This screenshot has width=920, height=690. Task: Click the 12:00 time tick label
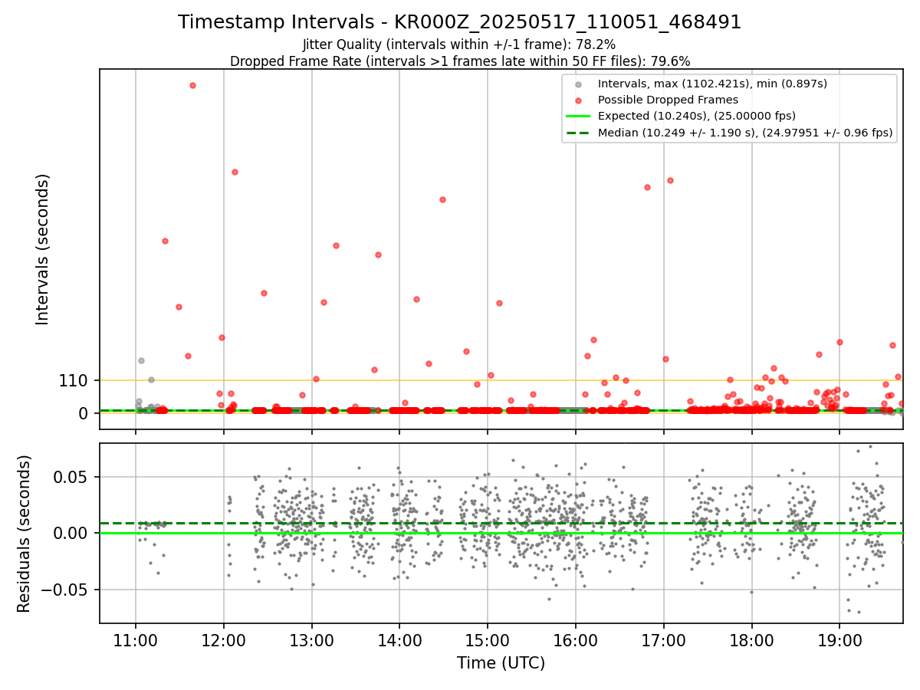pyautogui.click(x=224, y=639)
